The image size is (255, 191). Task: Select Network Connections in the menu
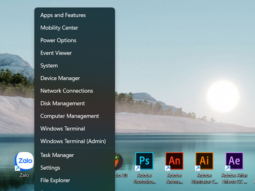(67, 91)
